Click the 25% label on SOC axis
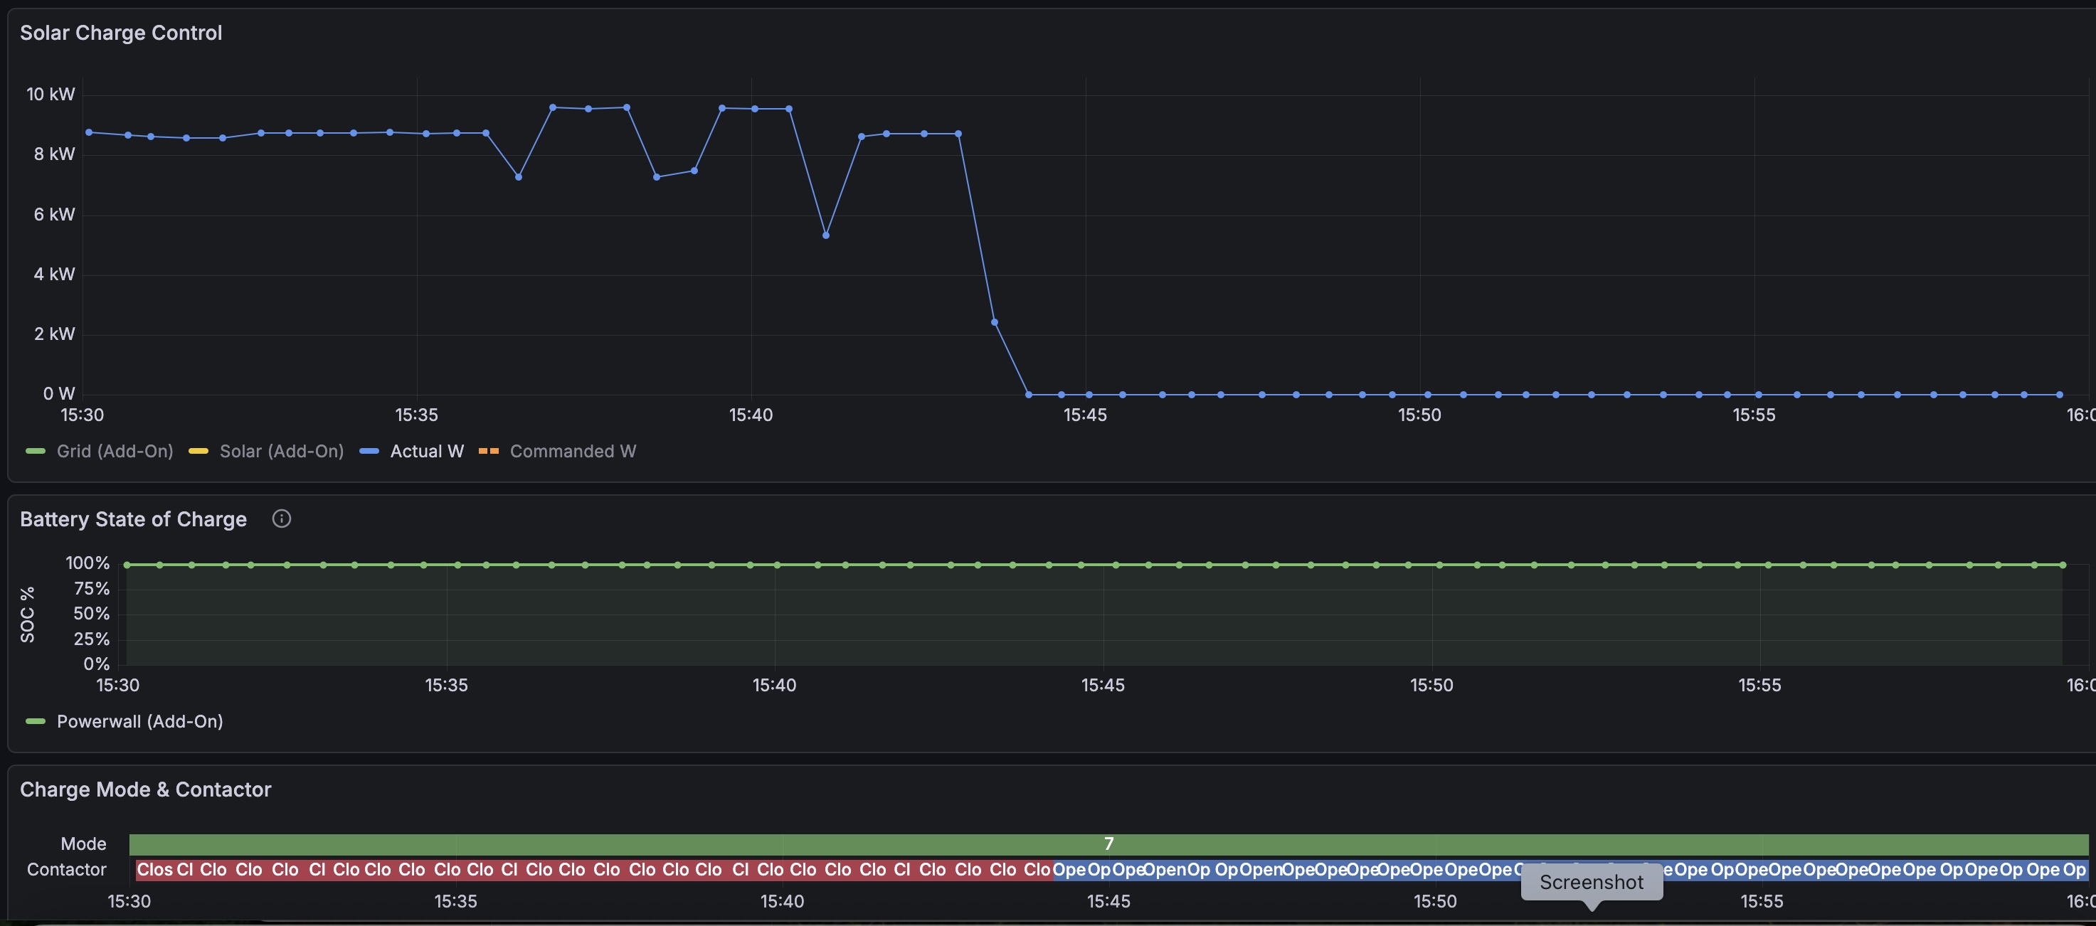The height and width of the screenshot is (926, 2096). 91,639
